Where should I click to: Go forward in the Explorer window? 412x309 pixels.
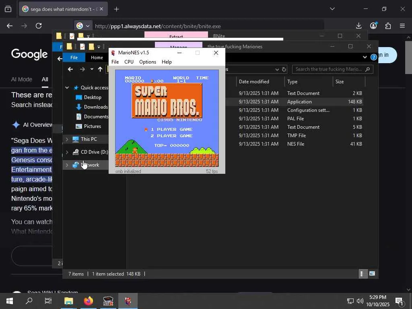pos(82,69)
